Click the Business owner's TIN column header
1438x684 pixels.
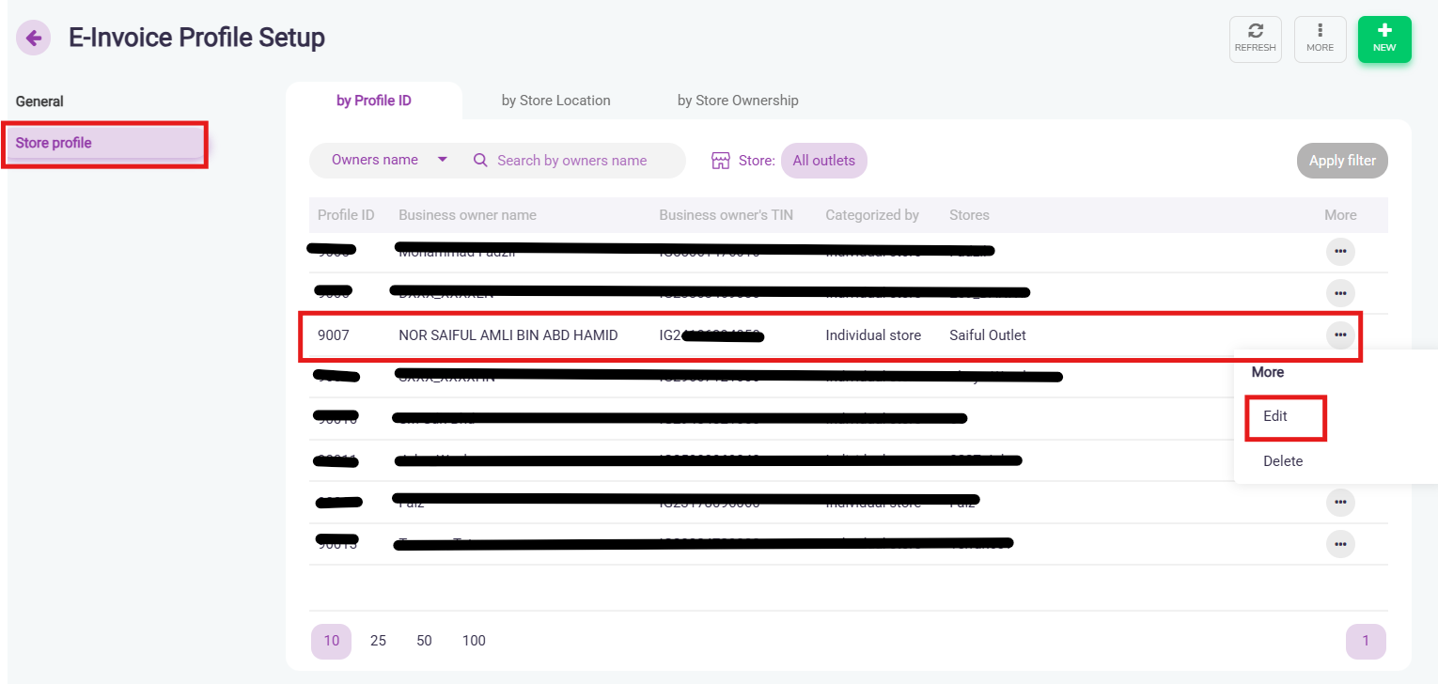coord(726,215)
